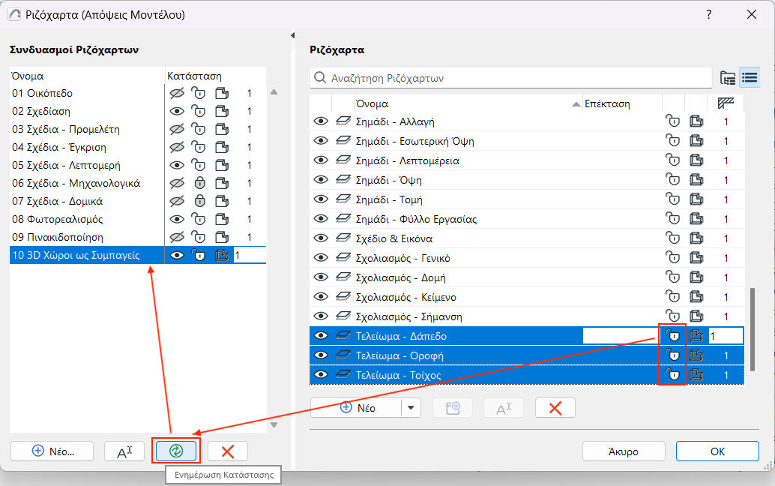Click the rename icon under layer combinations

click(124, 451)
